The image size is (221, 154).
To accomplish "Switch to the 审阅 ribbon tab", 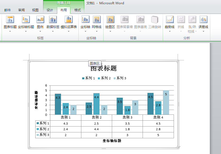I will coord(21,10).
